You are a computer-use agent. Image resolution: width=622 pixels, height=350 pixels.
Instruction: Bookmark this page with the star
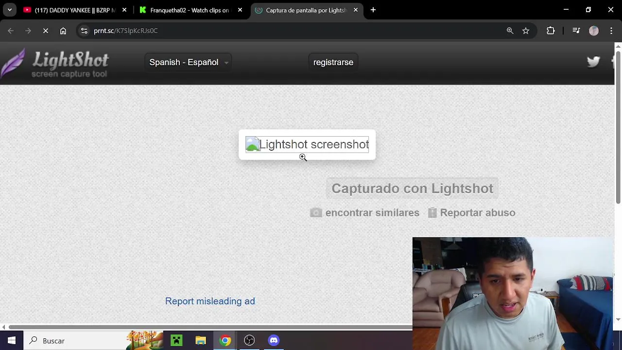526,31
